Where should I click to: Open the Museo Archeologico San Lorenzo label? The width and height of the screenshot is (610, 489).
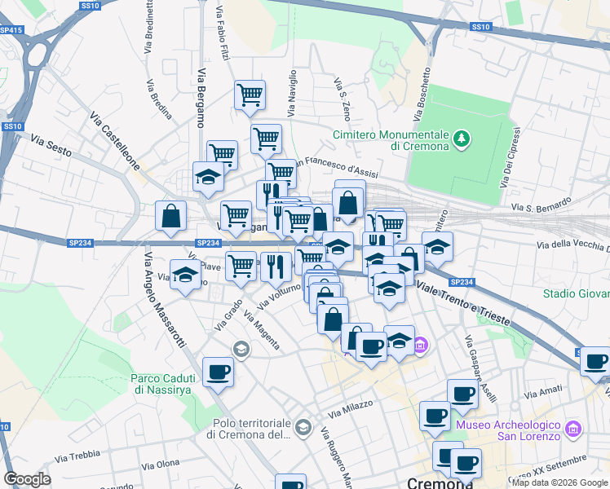pyautogui.click(x=508, y=430)
